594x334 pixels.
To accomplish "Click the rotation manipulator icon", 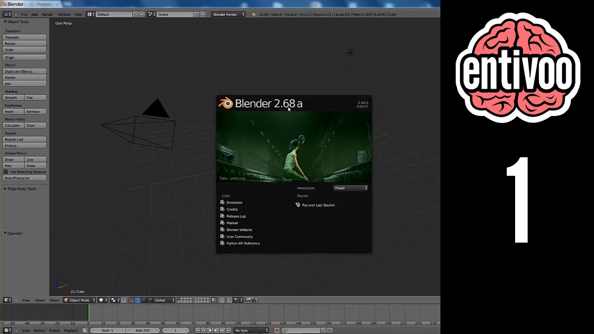I will click(144, 300).
